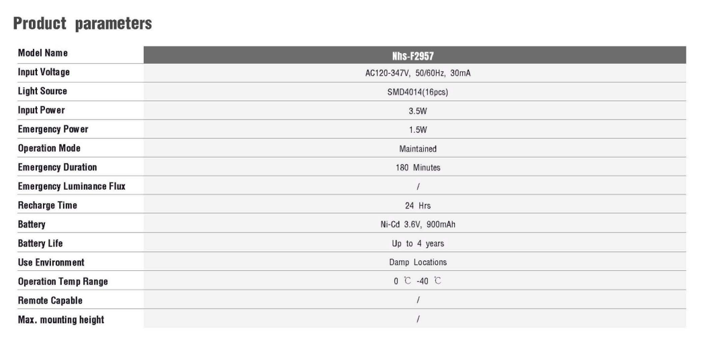Click the 1.5W emergency power value
This screenshot has height=342, width=702.
(x=418, y=130)
